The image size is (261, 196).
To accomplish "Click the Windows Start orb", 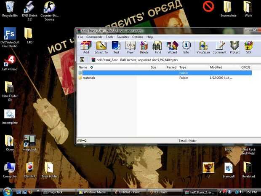I will [x=7, y=192].
